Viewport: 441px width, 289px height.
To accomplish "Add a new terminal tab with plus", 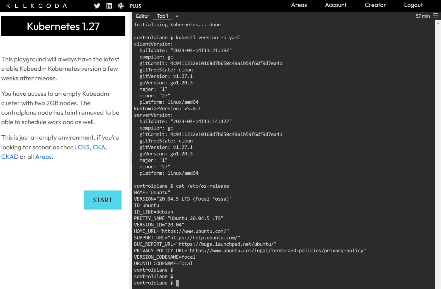I will point(177,16).
